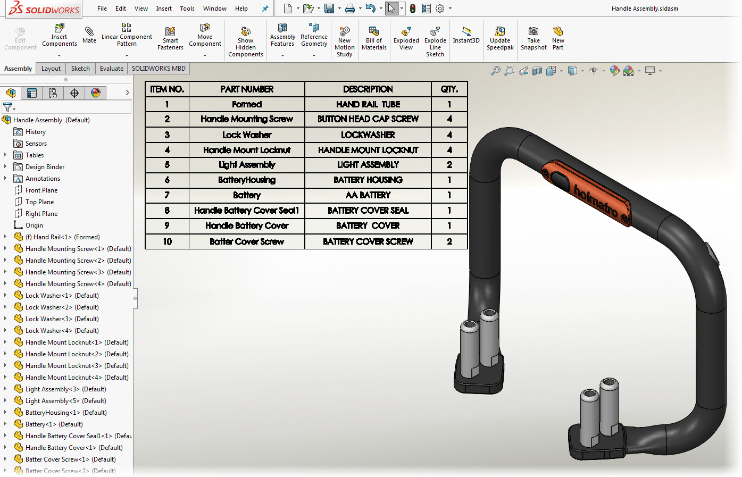
Task: Click the BOM cell 'BUTTON HEAD CAP SCREW'
Action: pyautogui.click(x=368, y=119)
